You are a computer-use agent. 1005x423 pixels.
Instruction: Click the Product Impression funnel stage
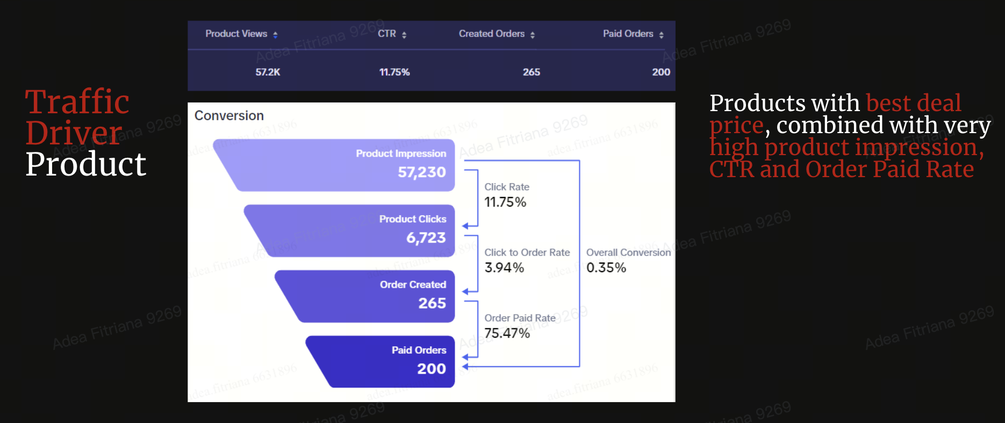[344, 165]
